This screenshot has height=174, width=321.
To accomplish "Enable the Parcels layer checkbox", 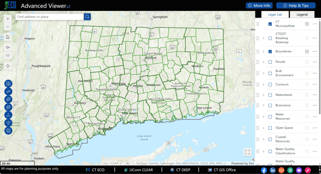I will 270,62.
